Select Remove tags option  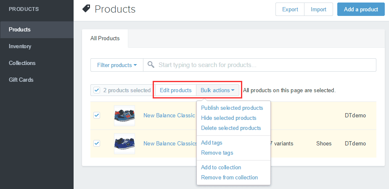(x=217, y=153)
